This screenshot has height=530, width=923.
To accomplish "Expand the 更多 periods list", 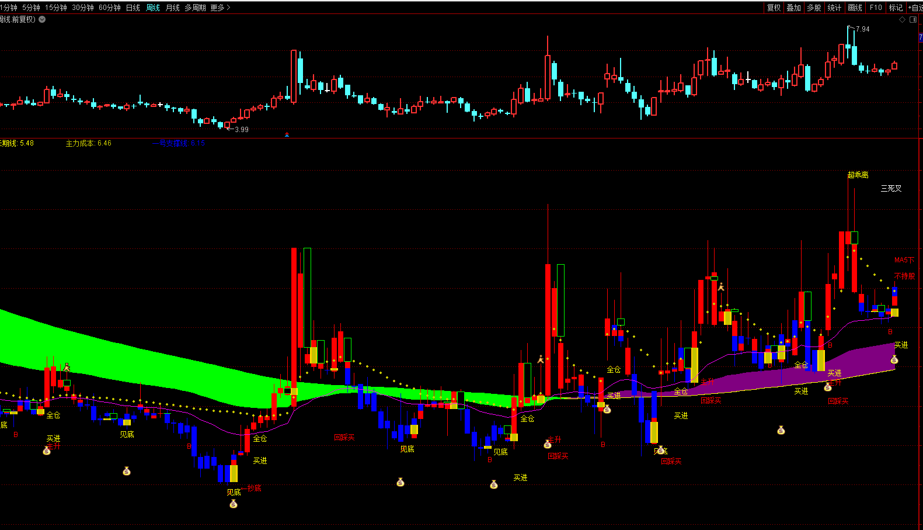I will [221, 8].
